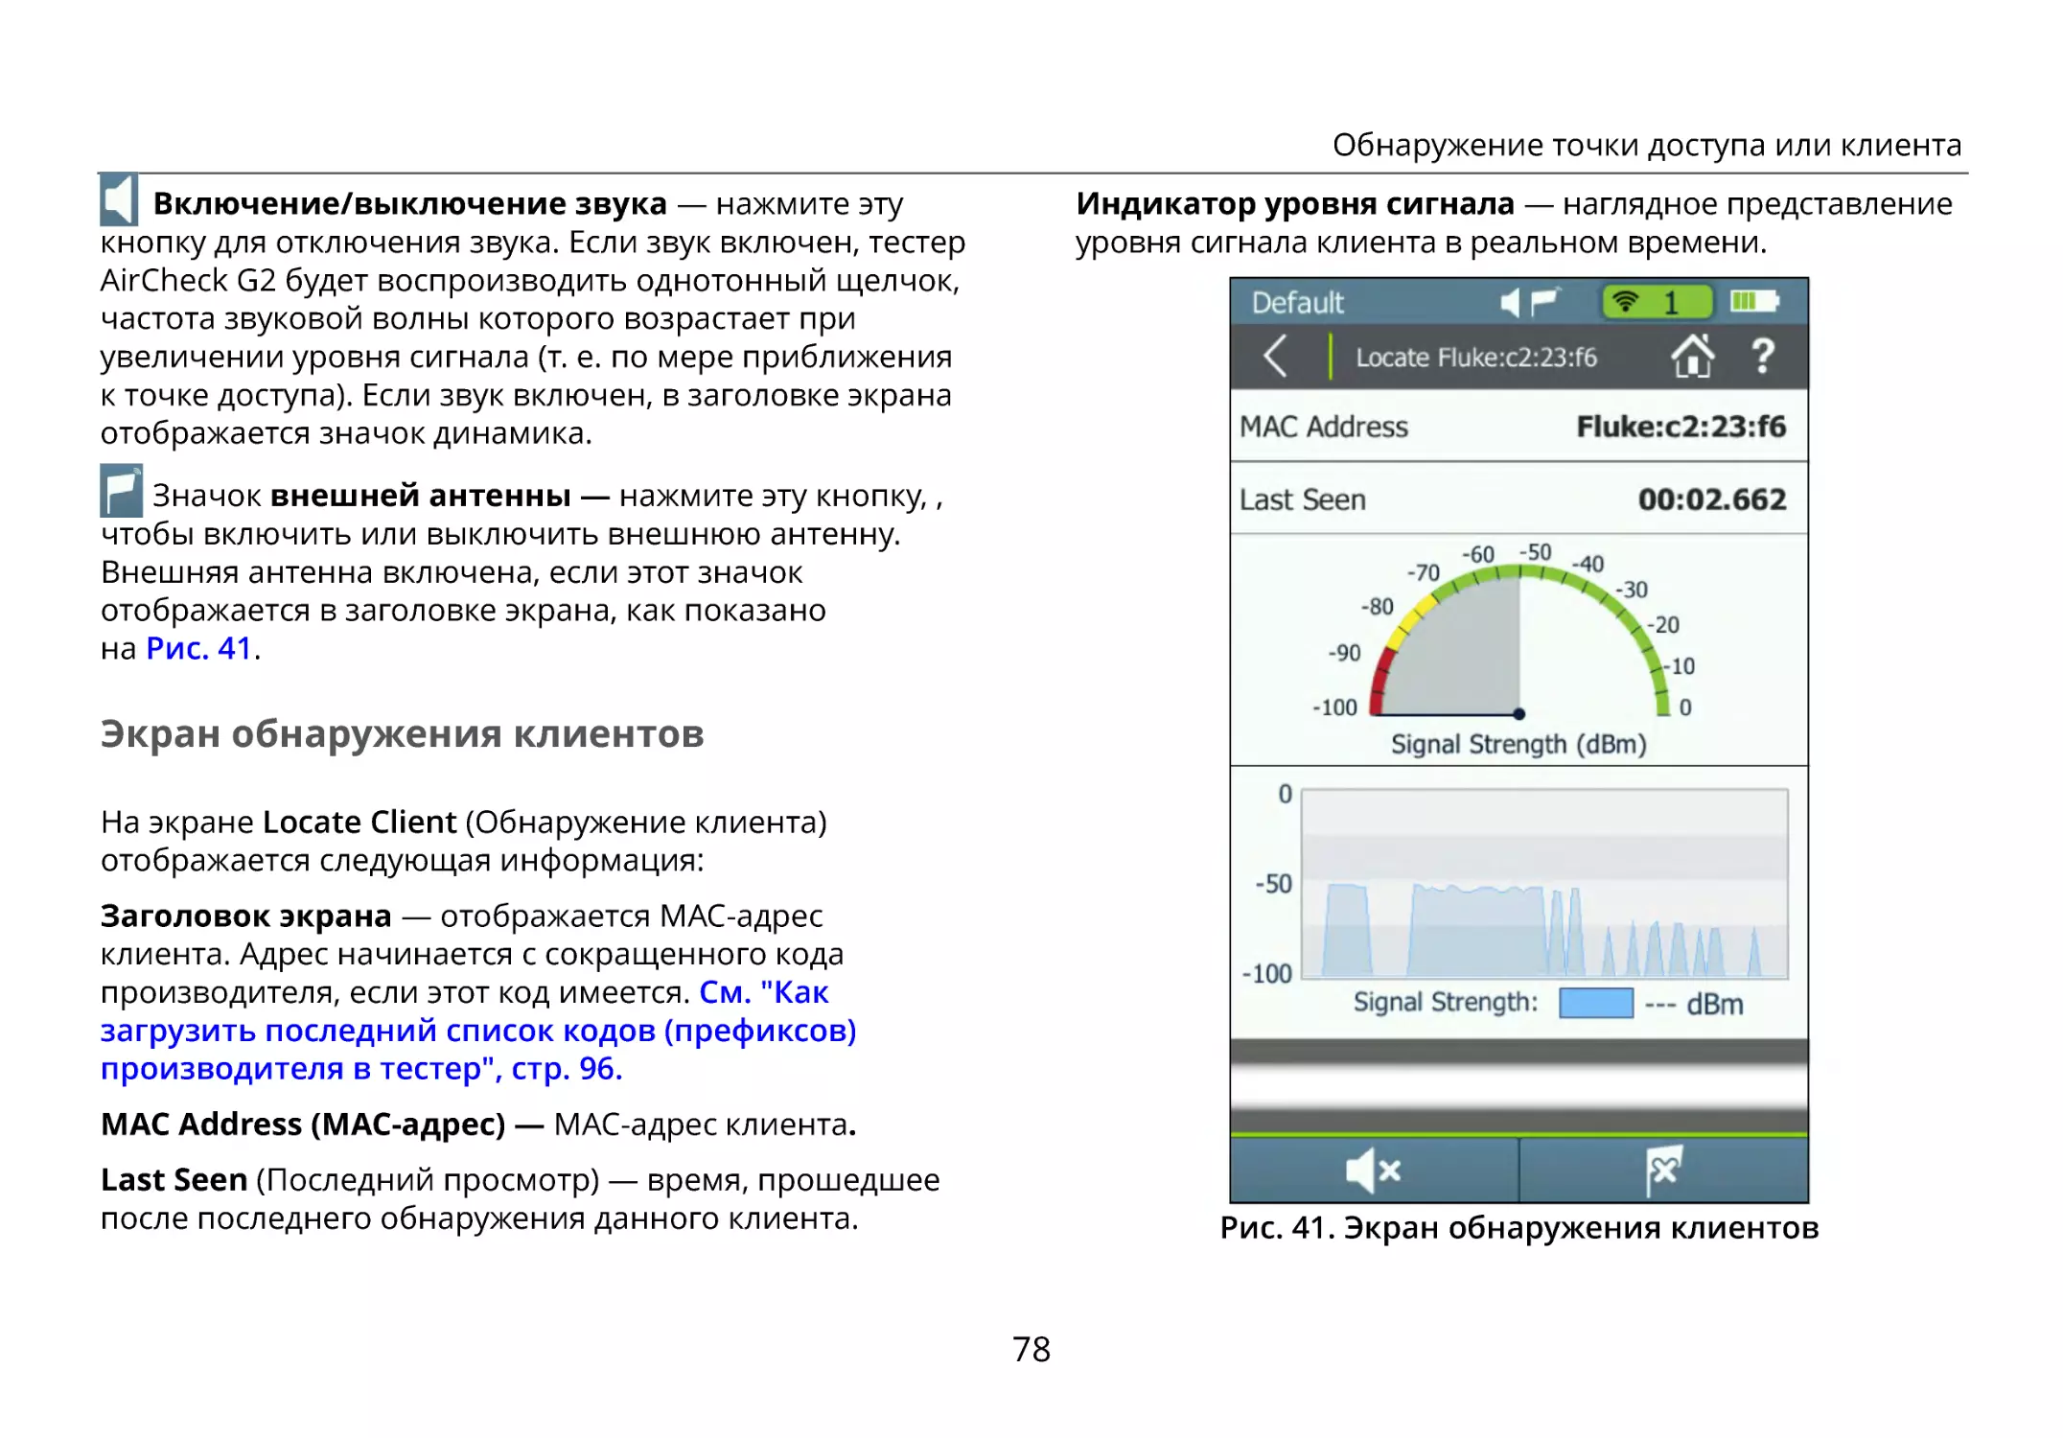This screenshot has height=1438, width=2063.
Task: Click "Locate Fluke:c2:23:f6" screen title
Action: click(x=1476, y=358)
